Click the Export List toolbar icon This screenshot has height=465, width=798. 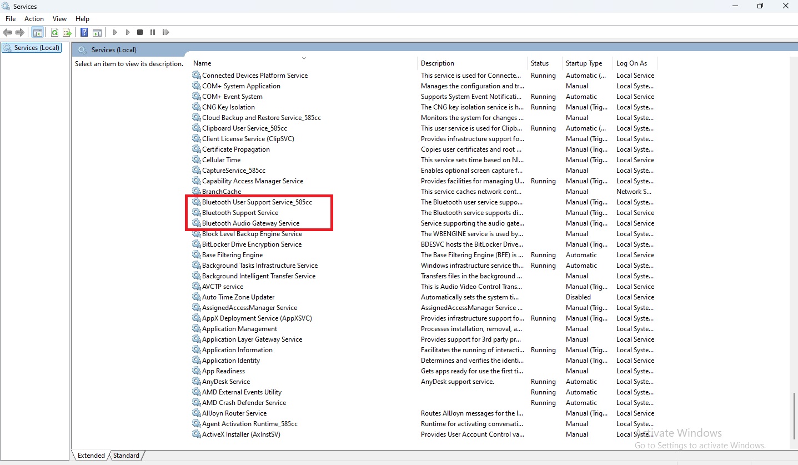67,33
